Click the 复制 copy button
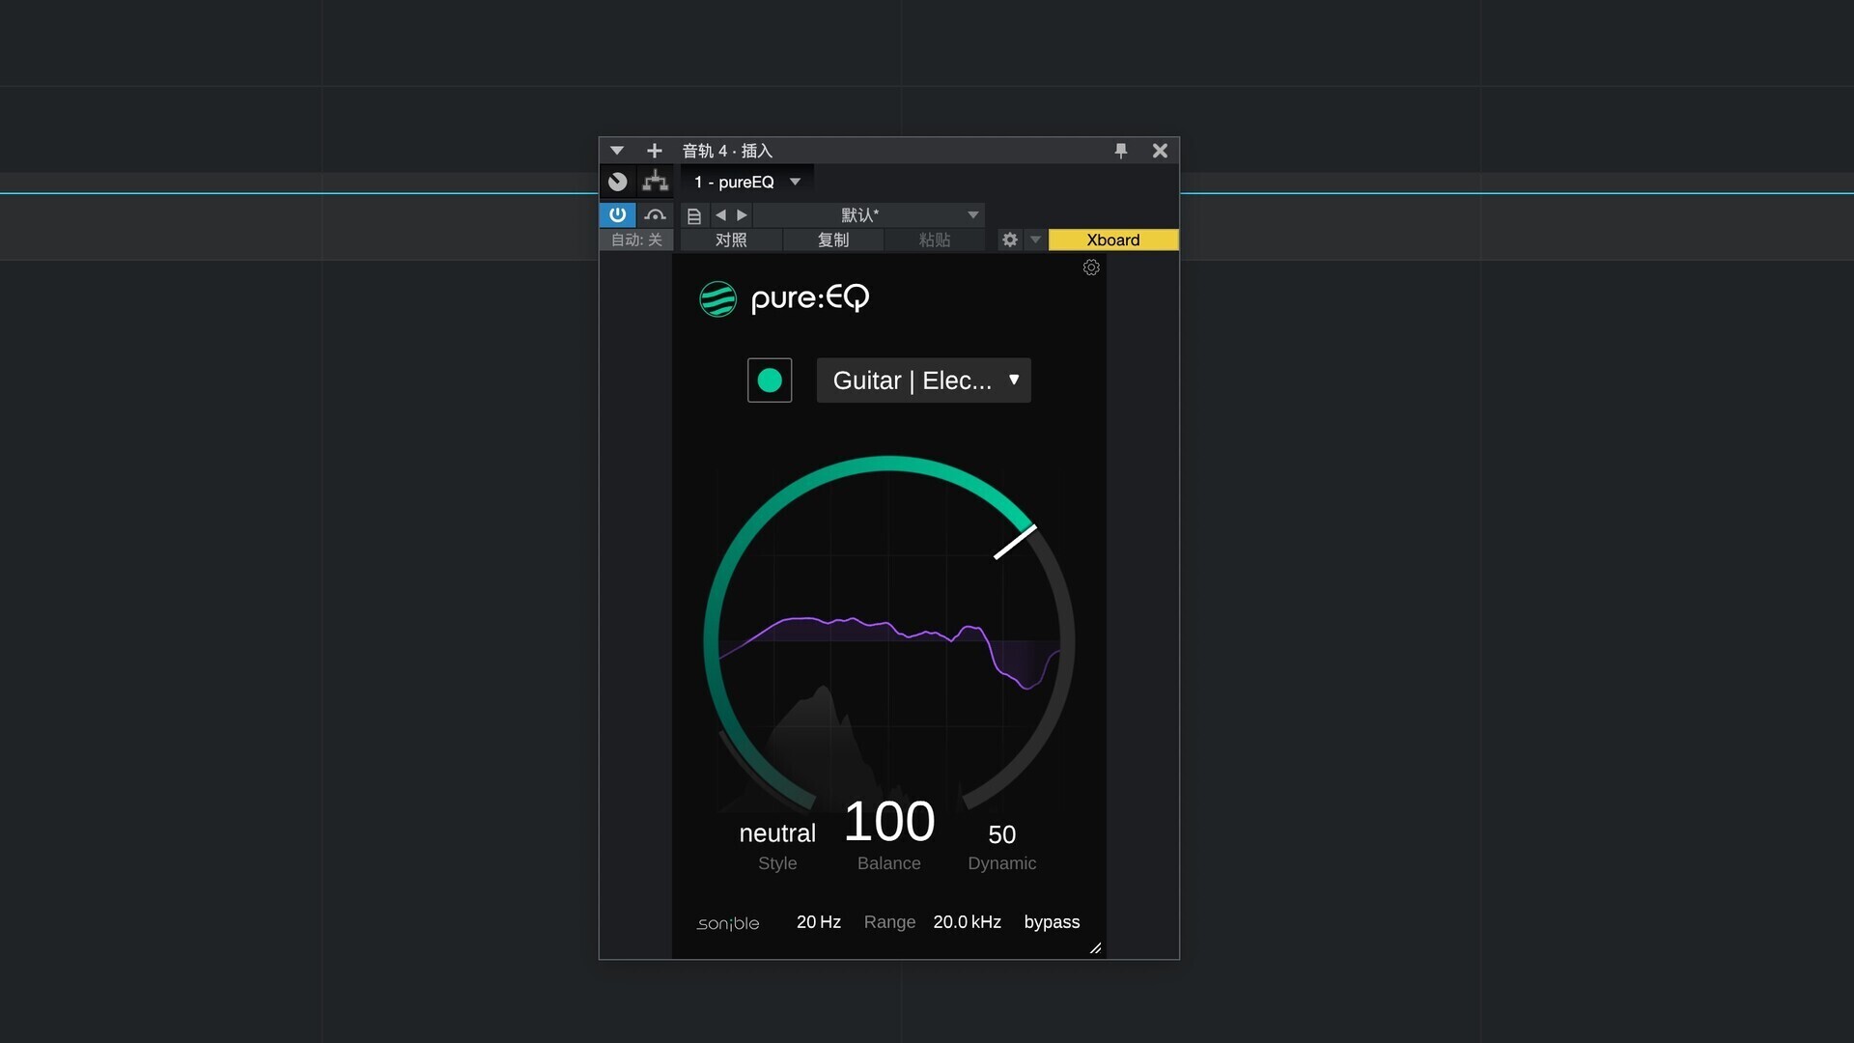The width and height of the screenshot is (1854, 1043). [x=833, y=240]
